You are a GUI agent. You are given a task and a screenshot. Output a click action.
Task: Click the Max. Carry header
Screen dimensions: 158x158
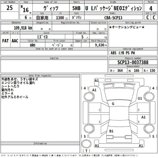click(99, 33)
